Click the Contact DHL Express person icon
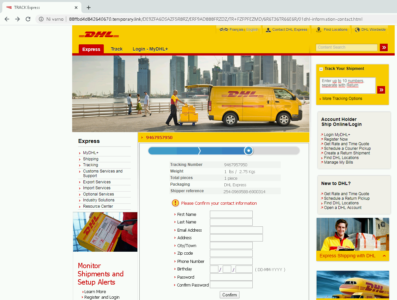The image size is (397, 300). point(269,30)
